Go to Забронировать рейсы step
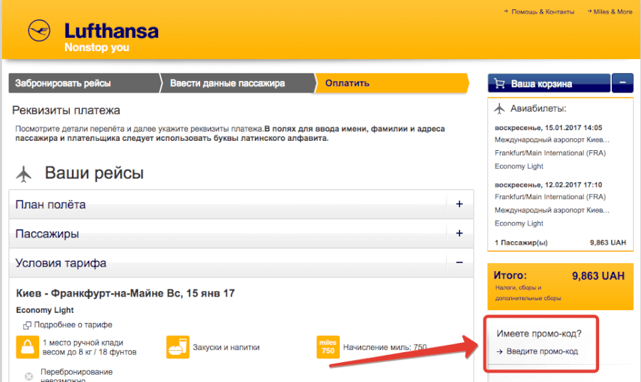 (63, 83)
